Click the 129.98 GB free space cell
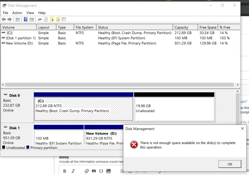The height and width of the screenshot is (175, 249). pyautogui.click(x=208, y=43)
